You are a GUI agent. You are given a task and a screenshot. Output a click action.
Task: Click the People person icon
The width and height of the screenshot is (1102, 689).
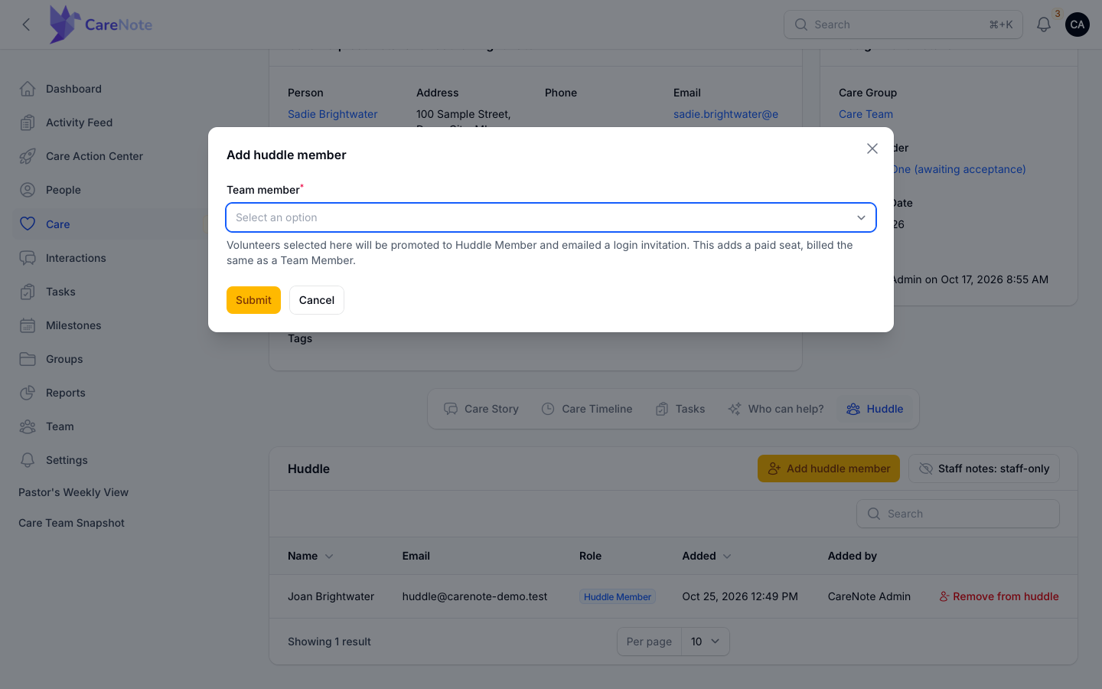point(28,190)
